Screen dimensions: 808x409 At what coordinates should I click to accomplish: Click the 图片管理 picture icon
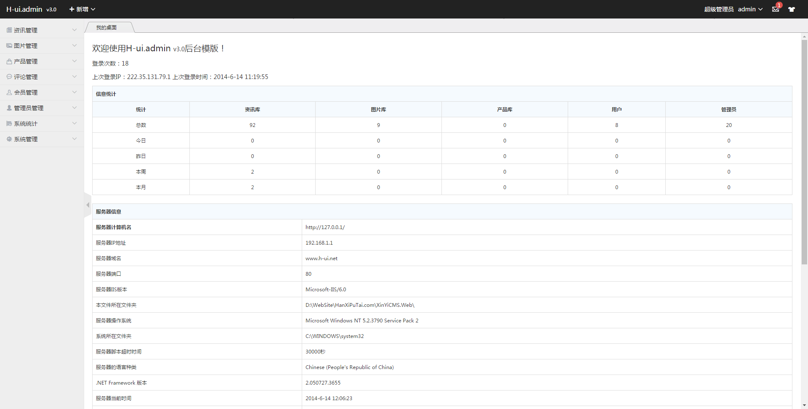coord(9,46)
